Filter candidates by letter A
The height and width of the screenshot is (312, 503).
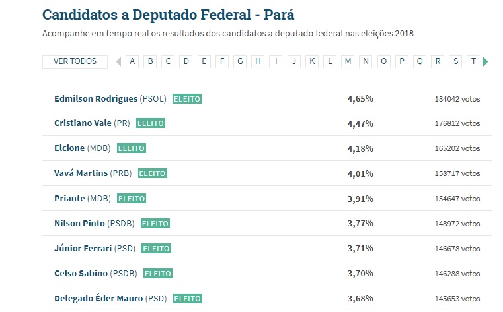coord(132,61)
